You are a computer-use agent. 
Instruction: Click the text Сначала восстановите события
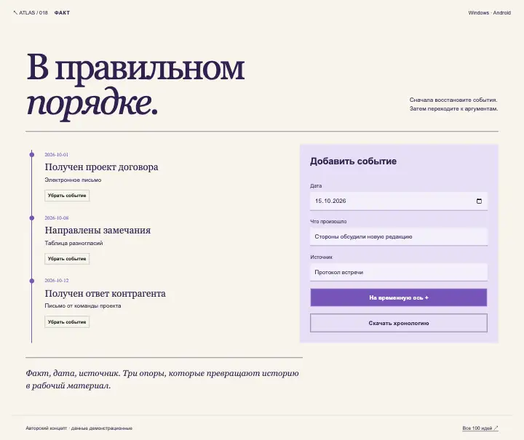coord(453,100)
